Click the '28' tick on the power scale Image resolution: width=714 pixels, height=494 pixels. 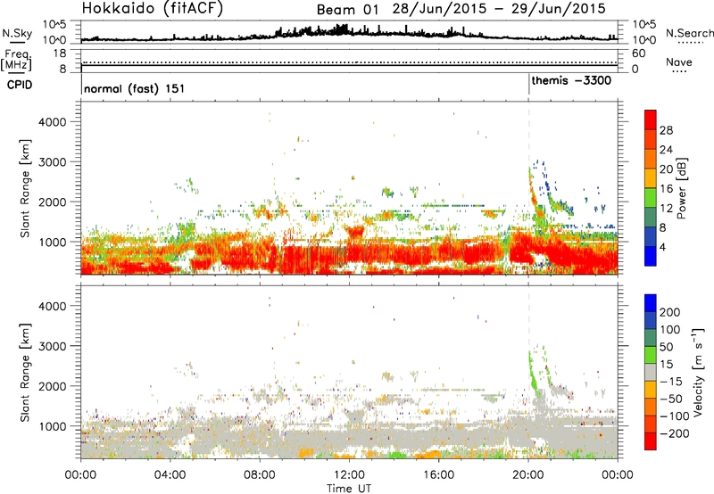point(666,130)
